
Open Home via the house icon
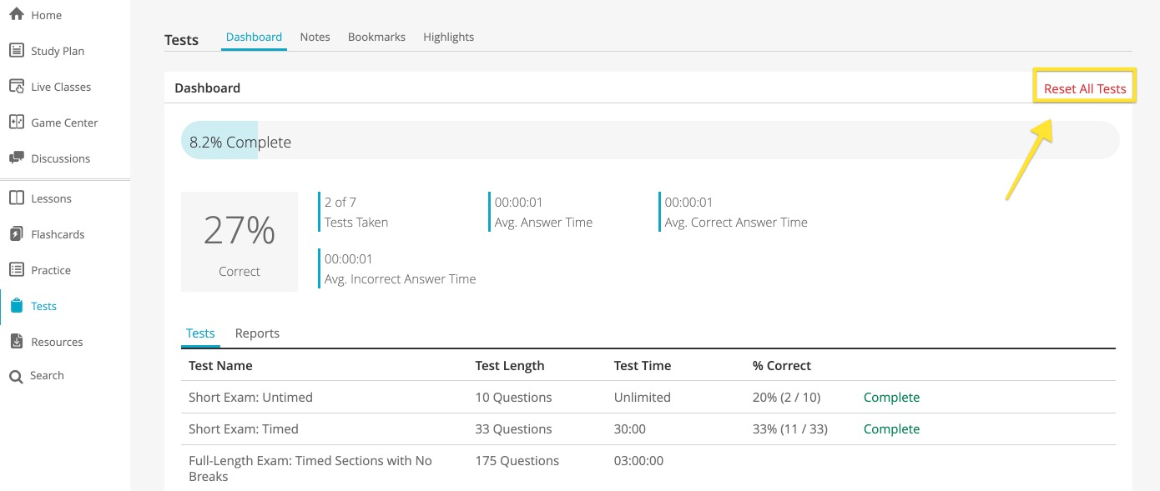[x=16, y=14]
